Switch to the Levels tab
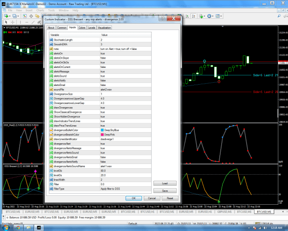This screenshot has height=231, width=288. [92, 28]
